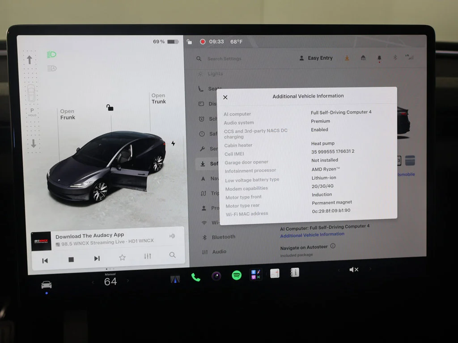
Task: Skip to the next station
Action: point(97,259)
